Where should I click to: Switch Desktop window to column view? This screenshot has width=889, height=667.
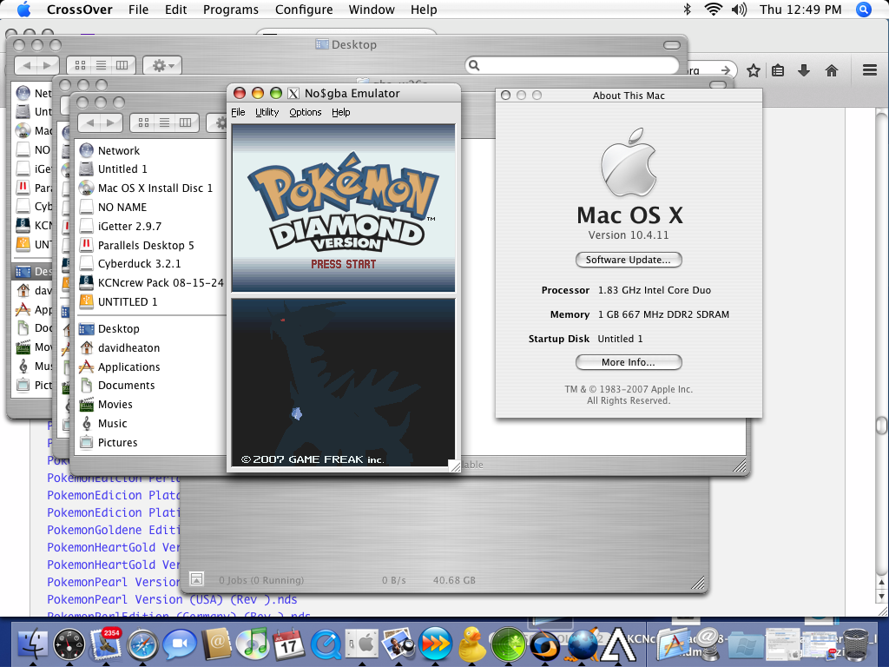pyautogui.click(x=122, y=65)
